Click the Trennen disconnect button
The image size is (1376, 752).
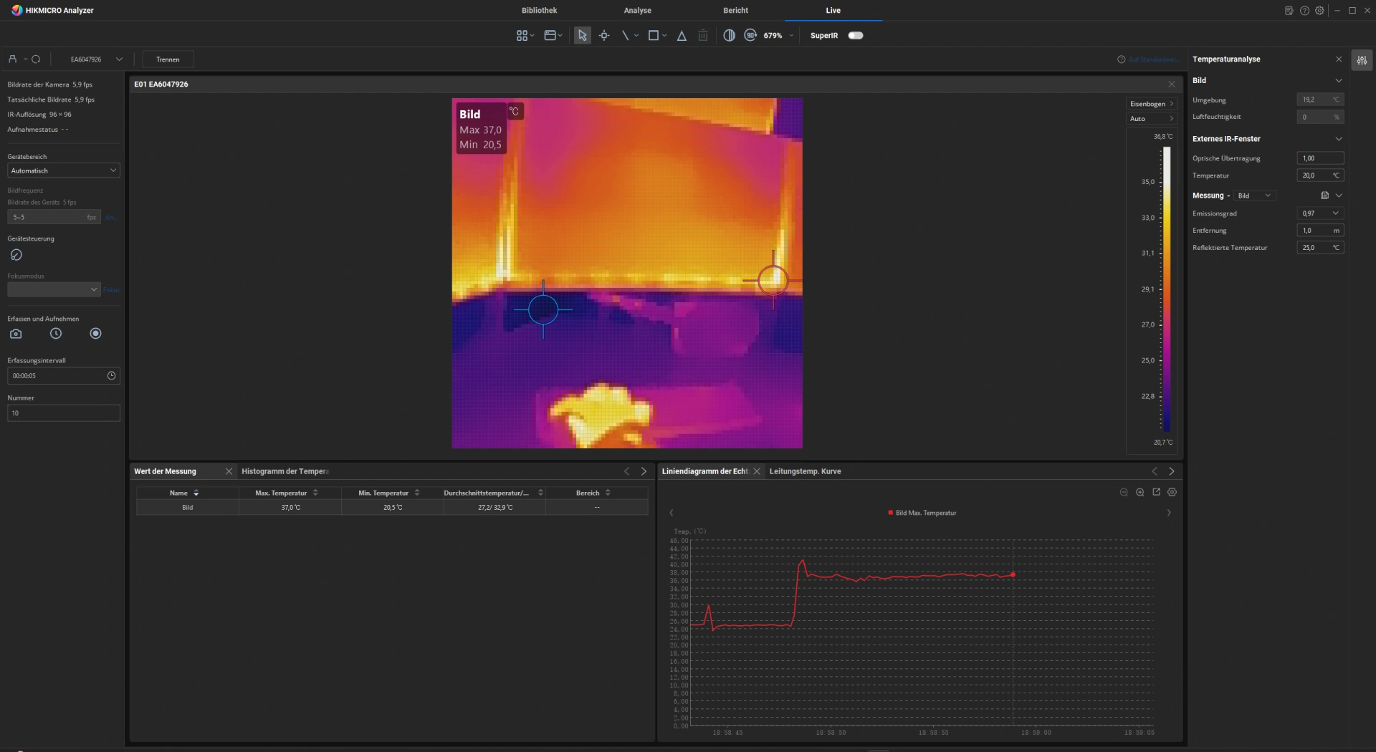(168, 59)
